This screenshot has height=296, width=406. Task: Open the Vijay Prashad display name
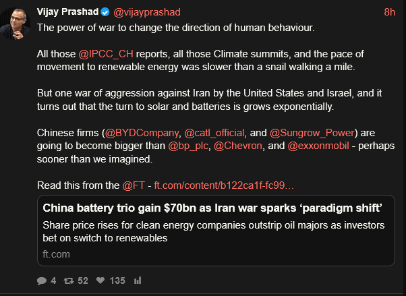tap(67, 12)
